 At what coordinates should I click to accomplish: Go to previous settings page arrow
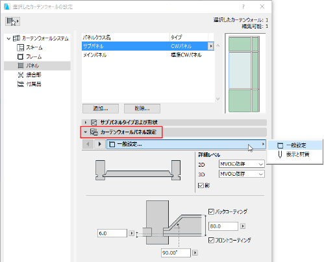pyautogui.click(x=88, y=144)
